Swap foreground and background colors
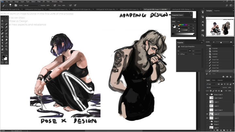This screenshot has height=132, width=235. [x=7, y=56]
